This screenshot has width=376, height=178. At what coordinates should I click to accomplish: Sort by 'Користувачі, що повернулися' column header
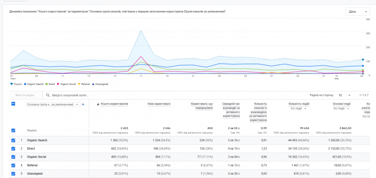tap(202, 106)
